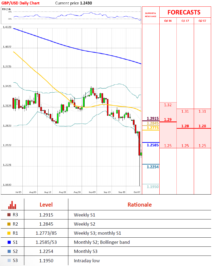Select the Current price 1.2430 text

pyautogui.click(x=74, y=3)
